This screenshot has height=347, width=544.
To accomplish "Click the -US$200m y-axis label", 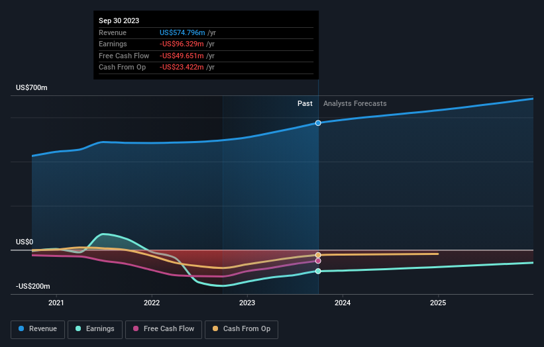I will click(33, 286).
